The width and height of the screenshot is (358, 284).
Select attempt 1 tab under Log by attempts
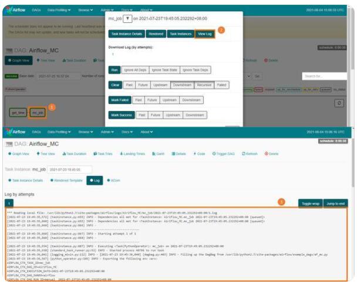coord(9,204)
